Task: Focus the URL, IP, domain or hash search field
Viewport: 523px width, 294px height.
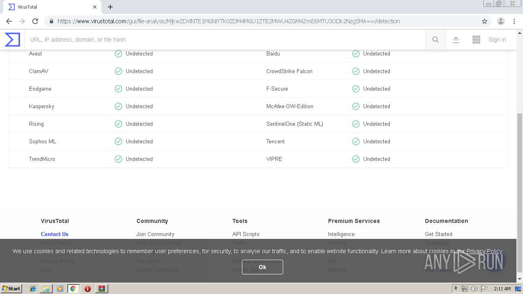Action: pos(225,40)
